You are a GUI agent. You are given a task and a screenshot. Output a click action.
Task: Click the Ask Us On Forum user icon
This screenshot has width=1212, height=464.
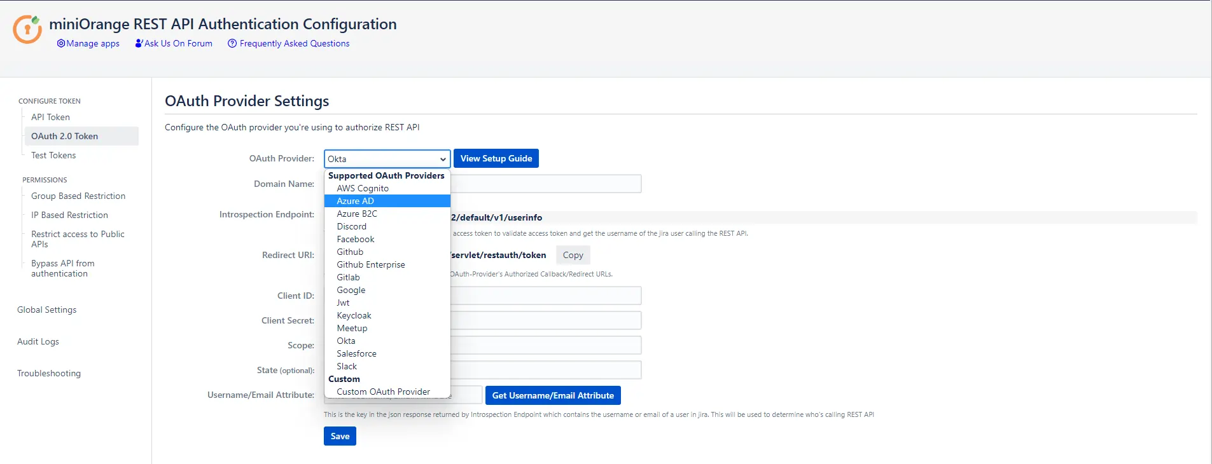point(139,43)
